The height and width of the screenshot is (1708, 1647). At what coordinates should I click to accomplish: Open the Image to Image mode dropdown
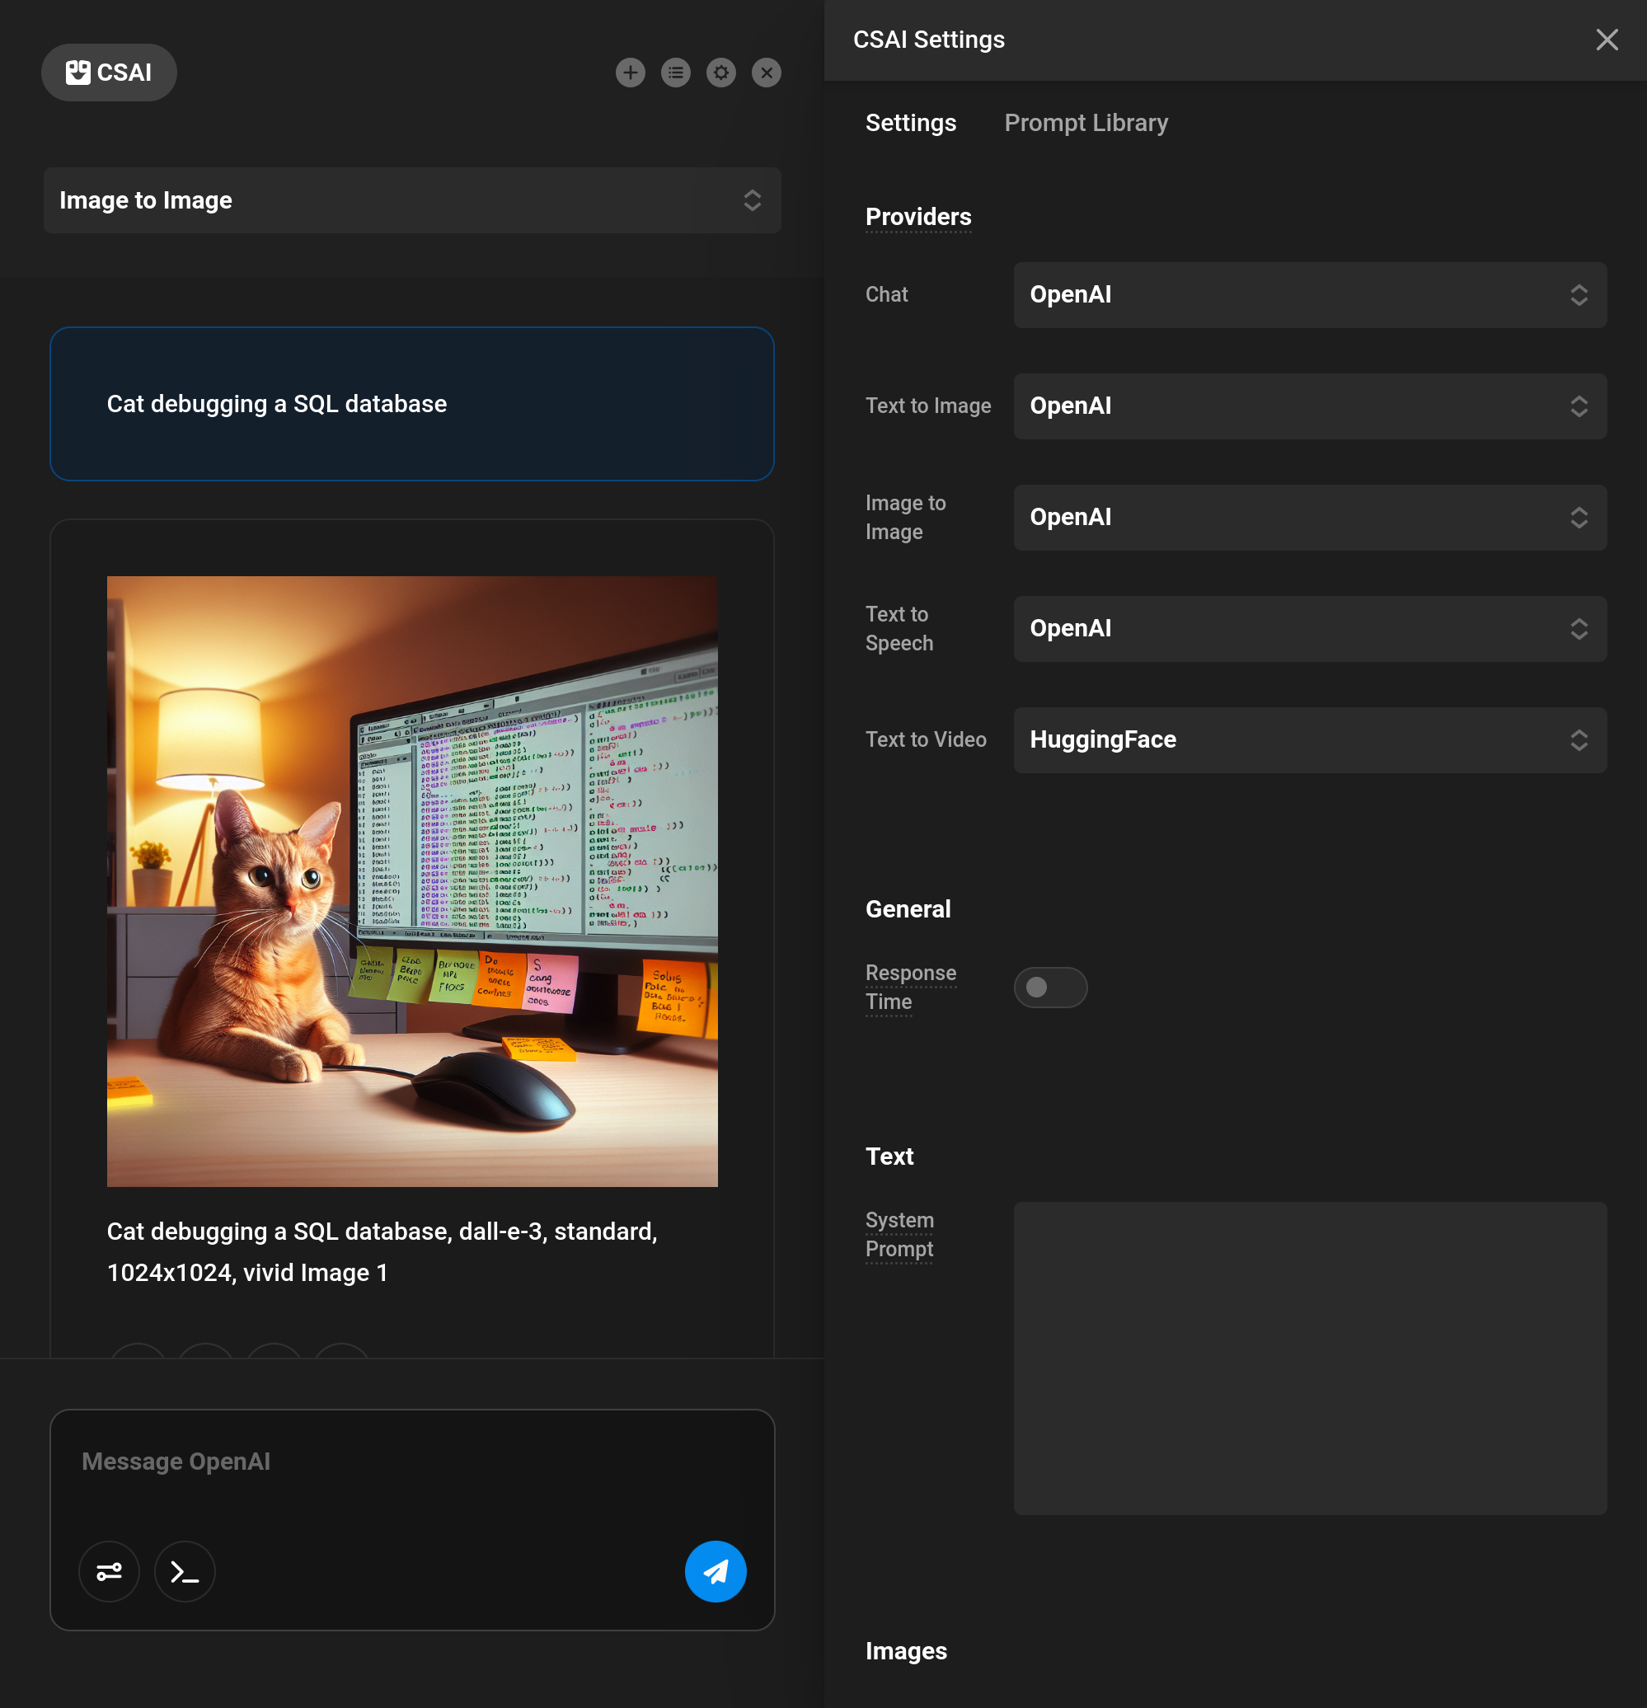pyautogui.click(x=411, y=200)
